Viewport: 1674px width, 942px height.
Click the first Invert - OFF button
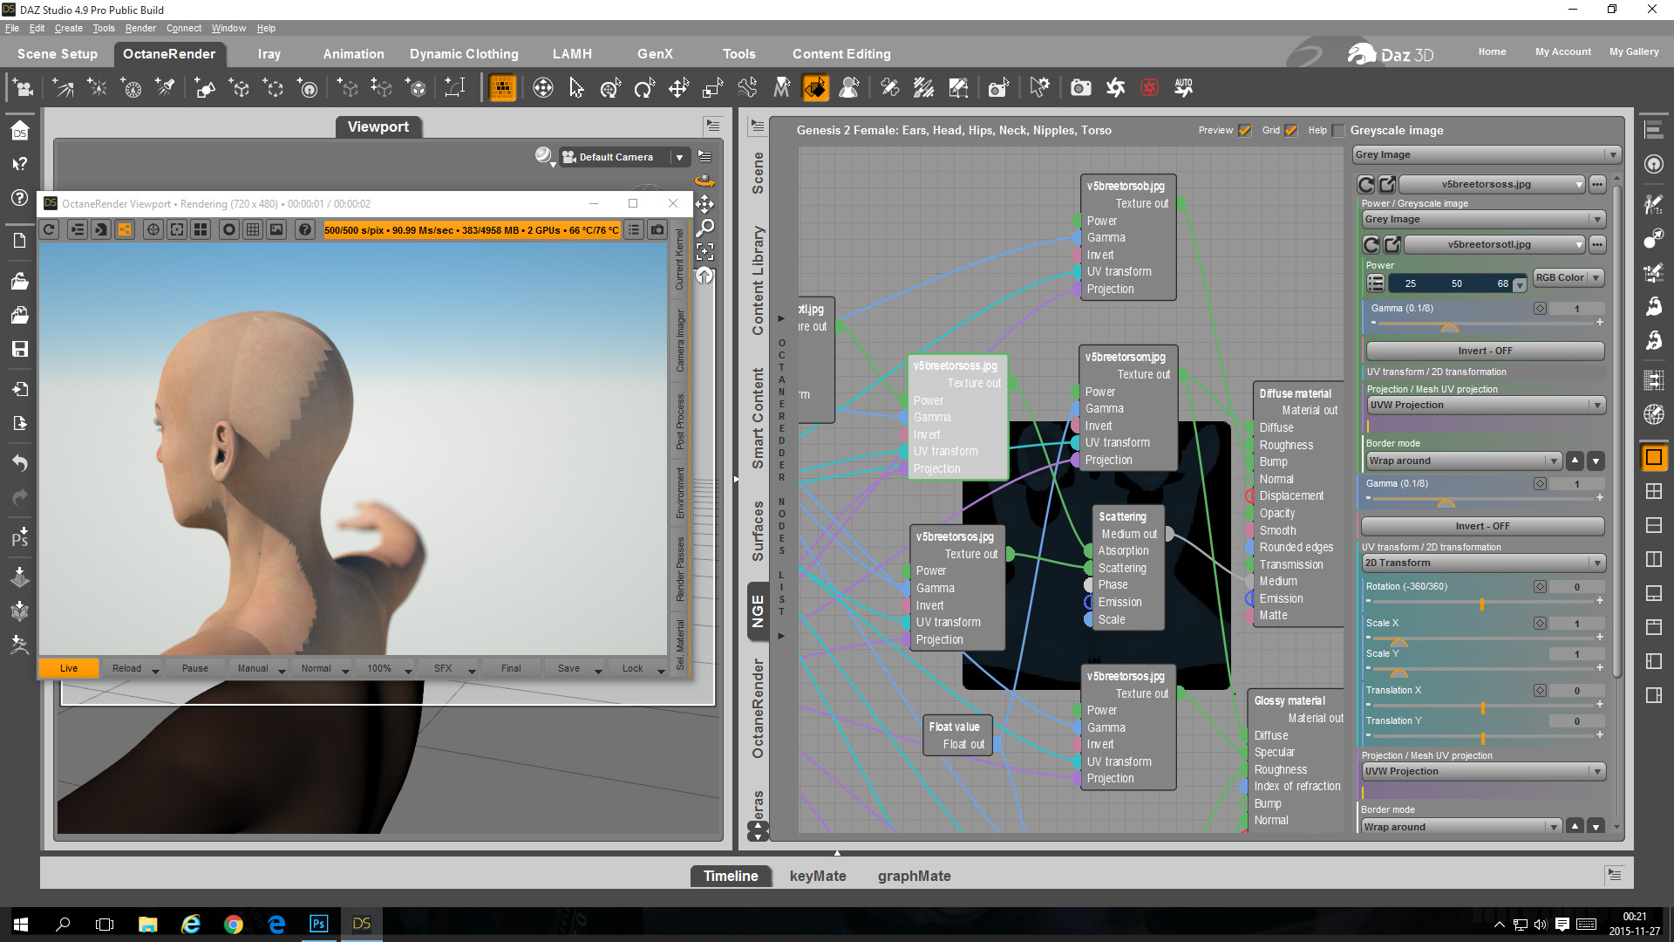[1484, 351]
